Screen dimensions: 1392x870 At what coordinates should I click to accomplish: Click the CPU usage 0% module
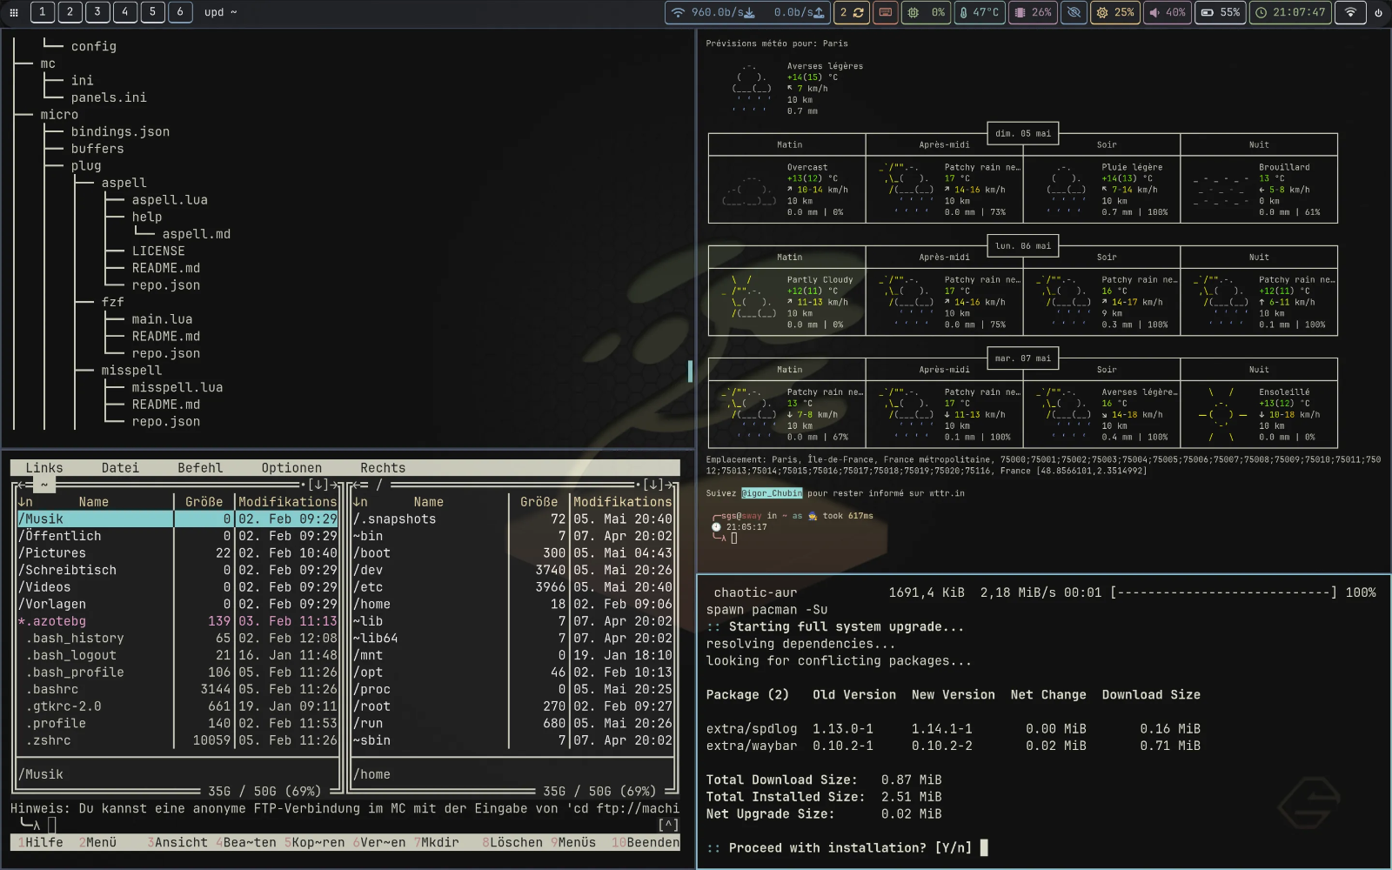click(x=926, y=12)
